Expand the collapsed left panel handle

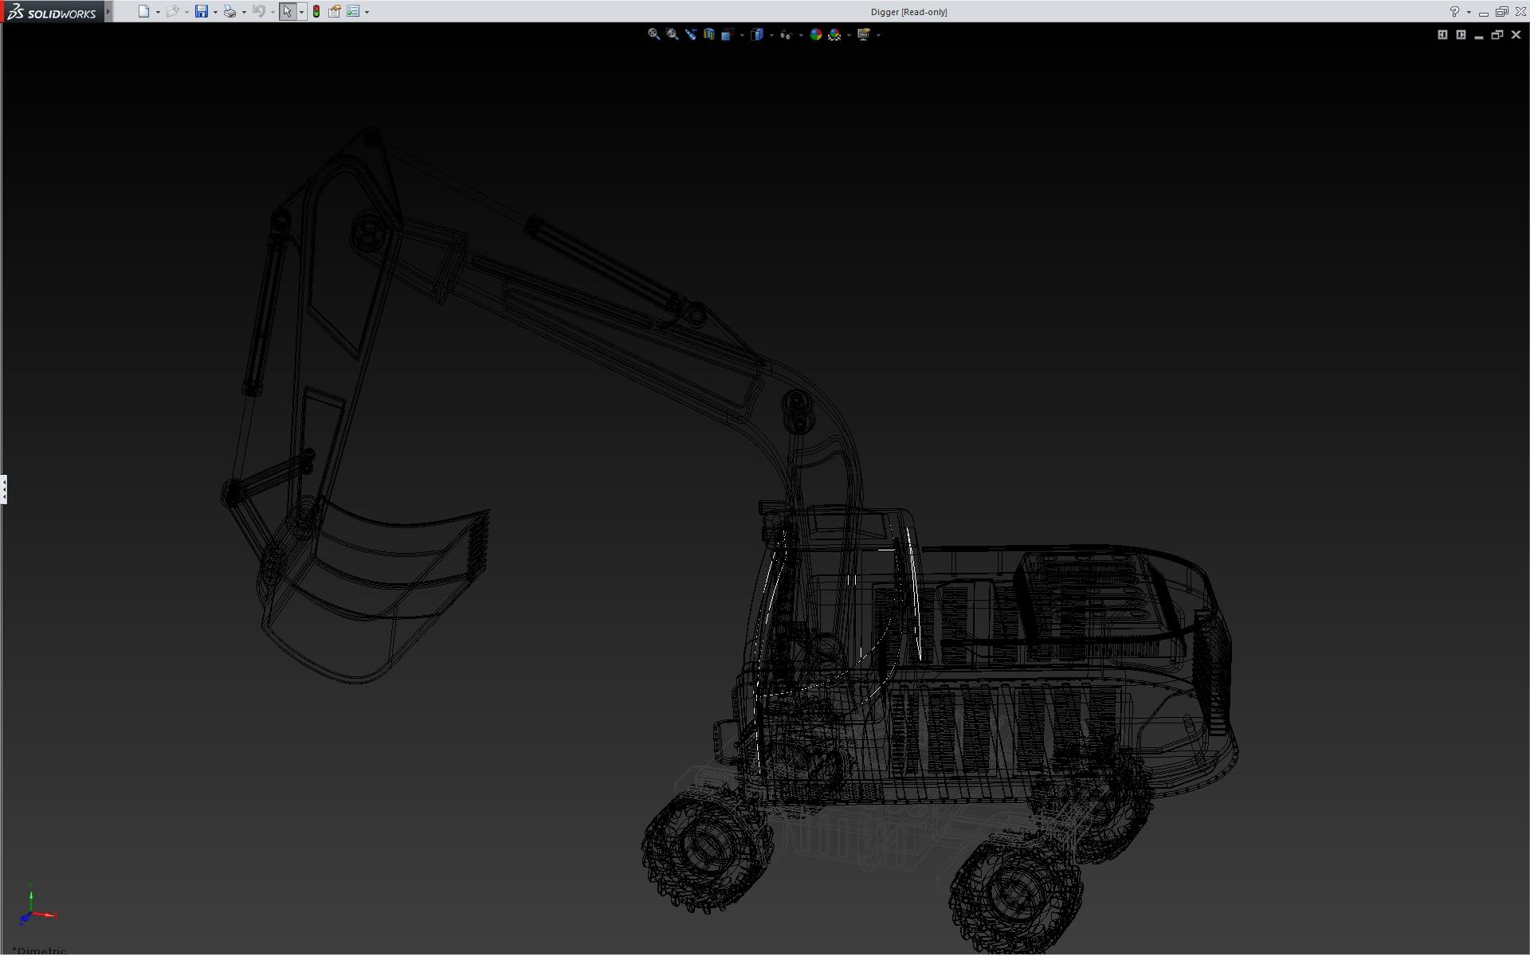click(x=4, y=489)
